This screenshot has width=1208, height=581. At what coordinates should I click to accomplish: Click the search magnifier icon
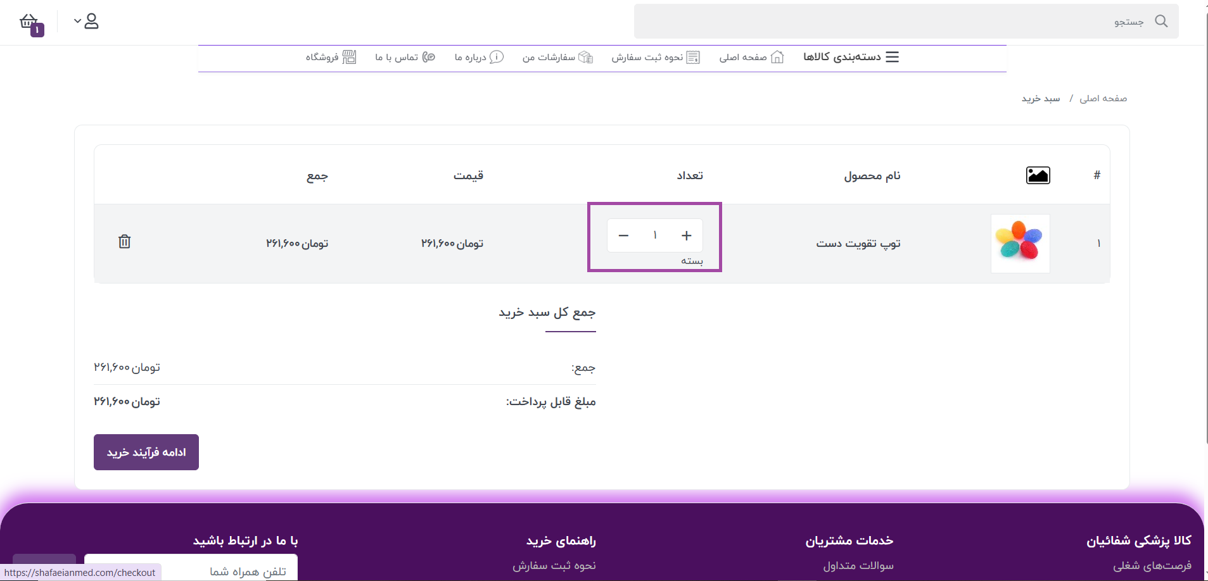[1161, 22]
